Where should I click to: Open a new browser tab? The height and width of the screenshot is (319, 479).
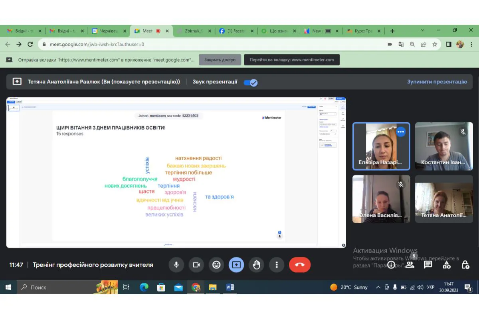click(392, 31)
